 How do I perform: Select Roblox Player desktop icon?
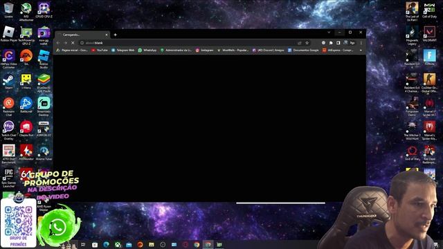pyautogui.click(x=9, y=34)
